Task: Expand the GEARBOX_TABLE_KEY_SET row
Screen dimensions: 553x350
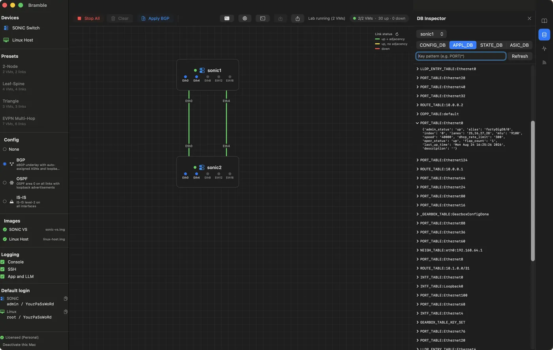Action: 418,322
